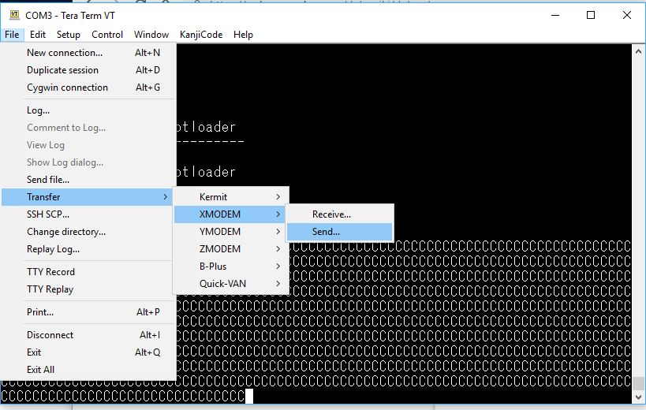Click the scrollbar up arrow

pyautogui.click(x=638, y=51)
